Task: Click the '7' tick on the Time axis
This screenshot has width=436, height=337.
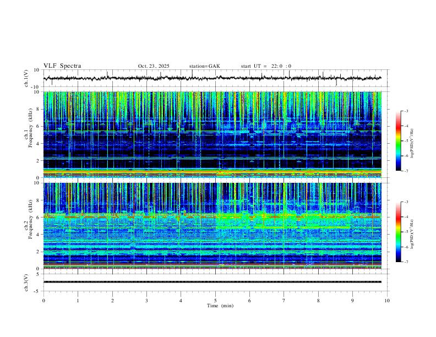Action: coord(284,301)
